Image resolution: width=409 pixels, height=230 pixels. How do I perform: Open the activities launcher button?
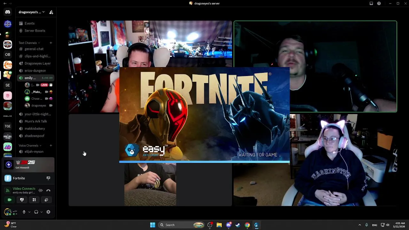pos(34,200)
